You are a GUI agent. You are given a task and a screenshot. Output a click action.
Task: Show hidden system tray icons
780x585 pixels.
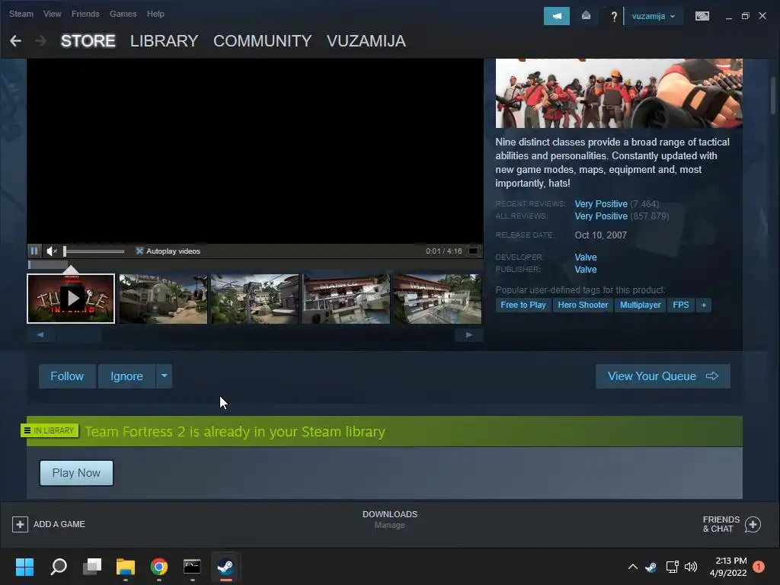coord(633,567)
